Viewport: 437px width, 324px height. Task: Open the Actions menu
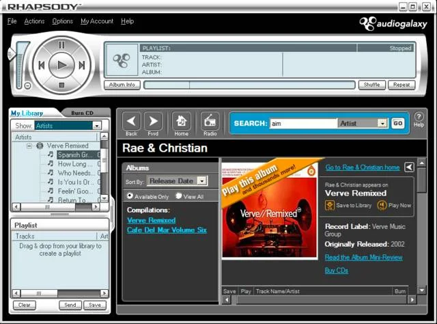tap(34, 21)
